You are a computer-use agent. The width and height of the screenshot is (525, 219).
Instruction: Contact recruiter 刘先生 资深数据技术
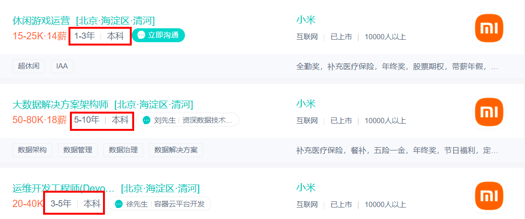click(x=187, y=120)
